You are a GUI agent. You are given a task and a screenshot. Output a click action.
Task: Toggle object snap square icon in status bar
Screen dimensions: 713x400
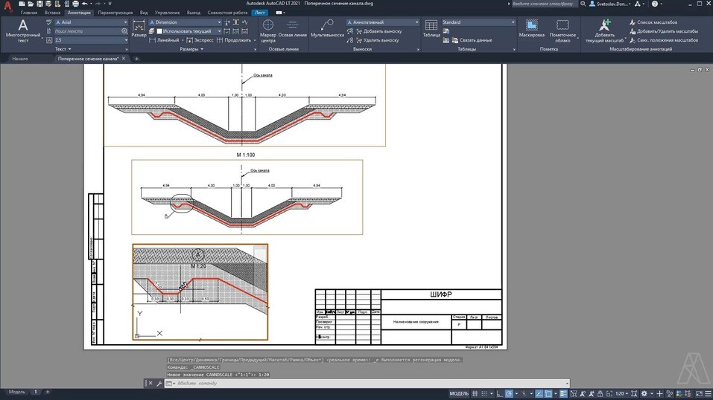(548, 393)
